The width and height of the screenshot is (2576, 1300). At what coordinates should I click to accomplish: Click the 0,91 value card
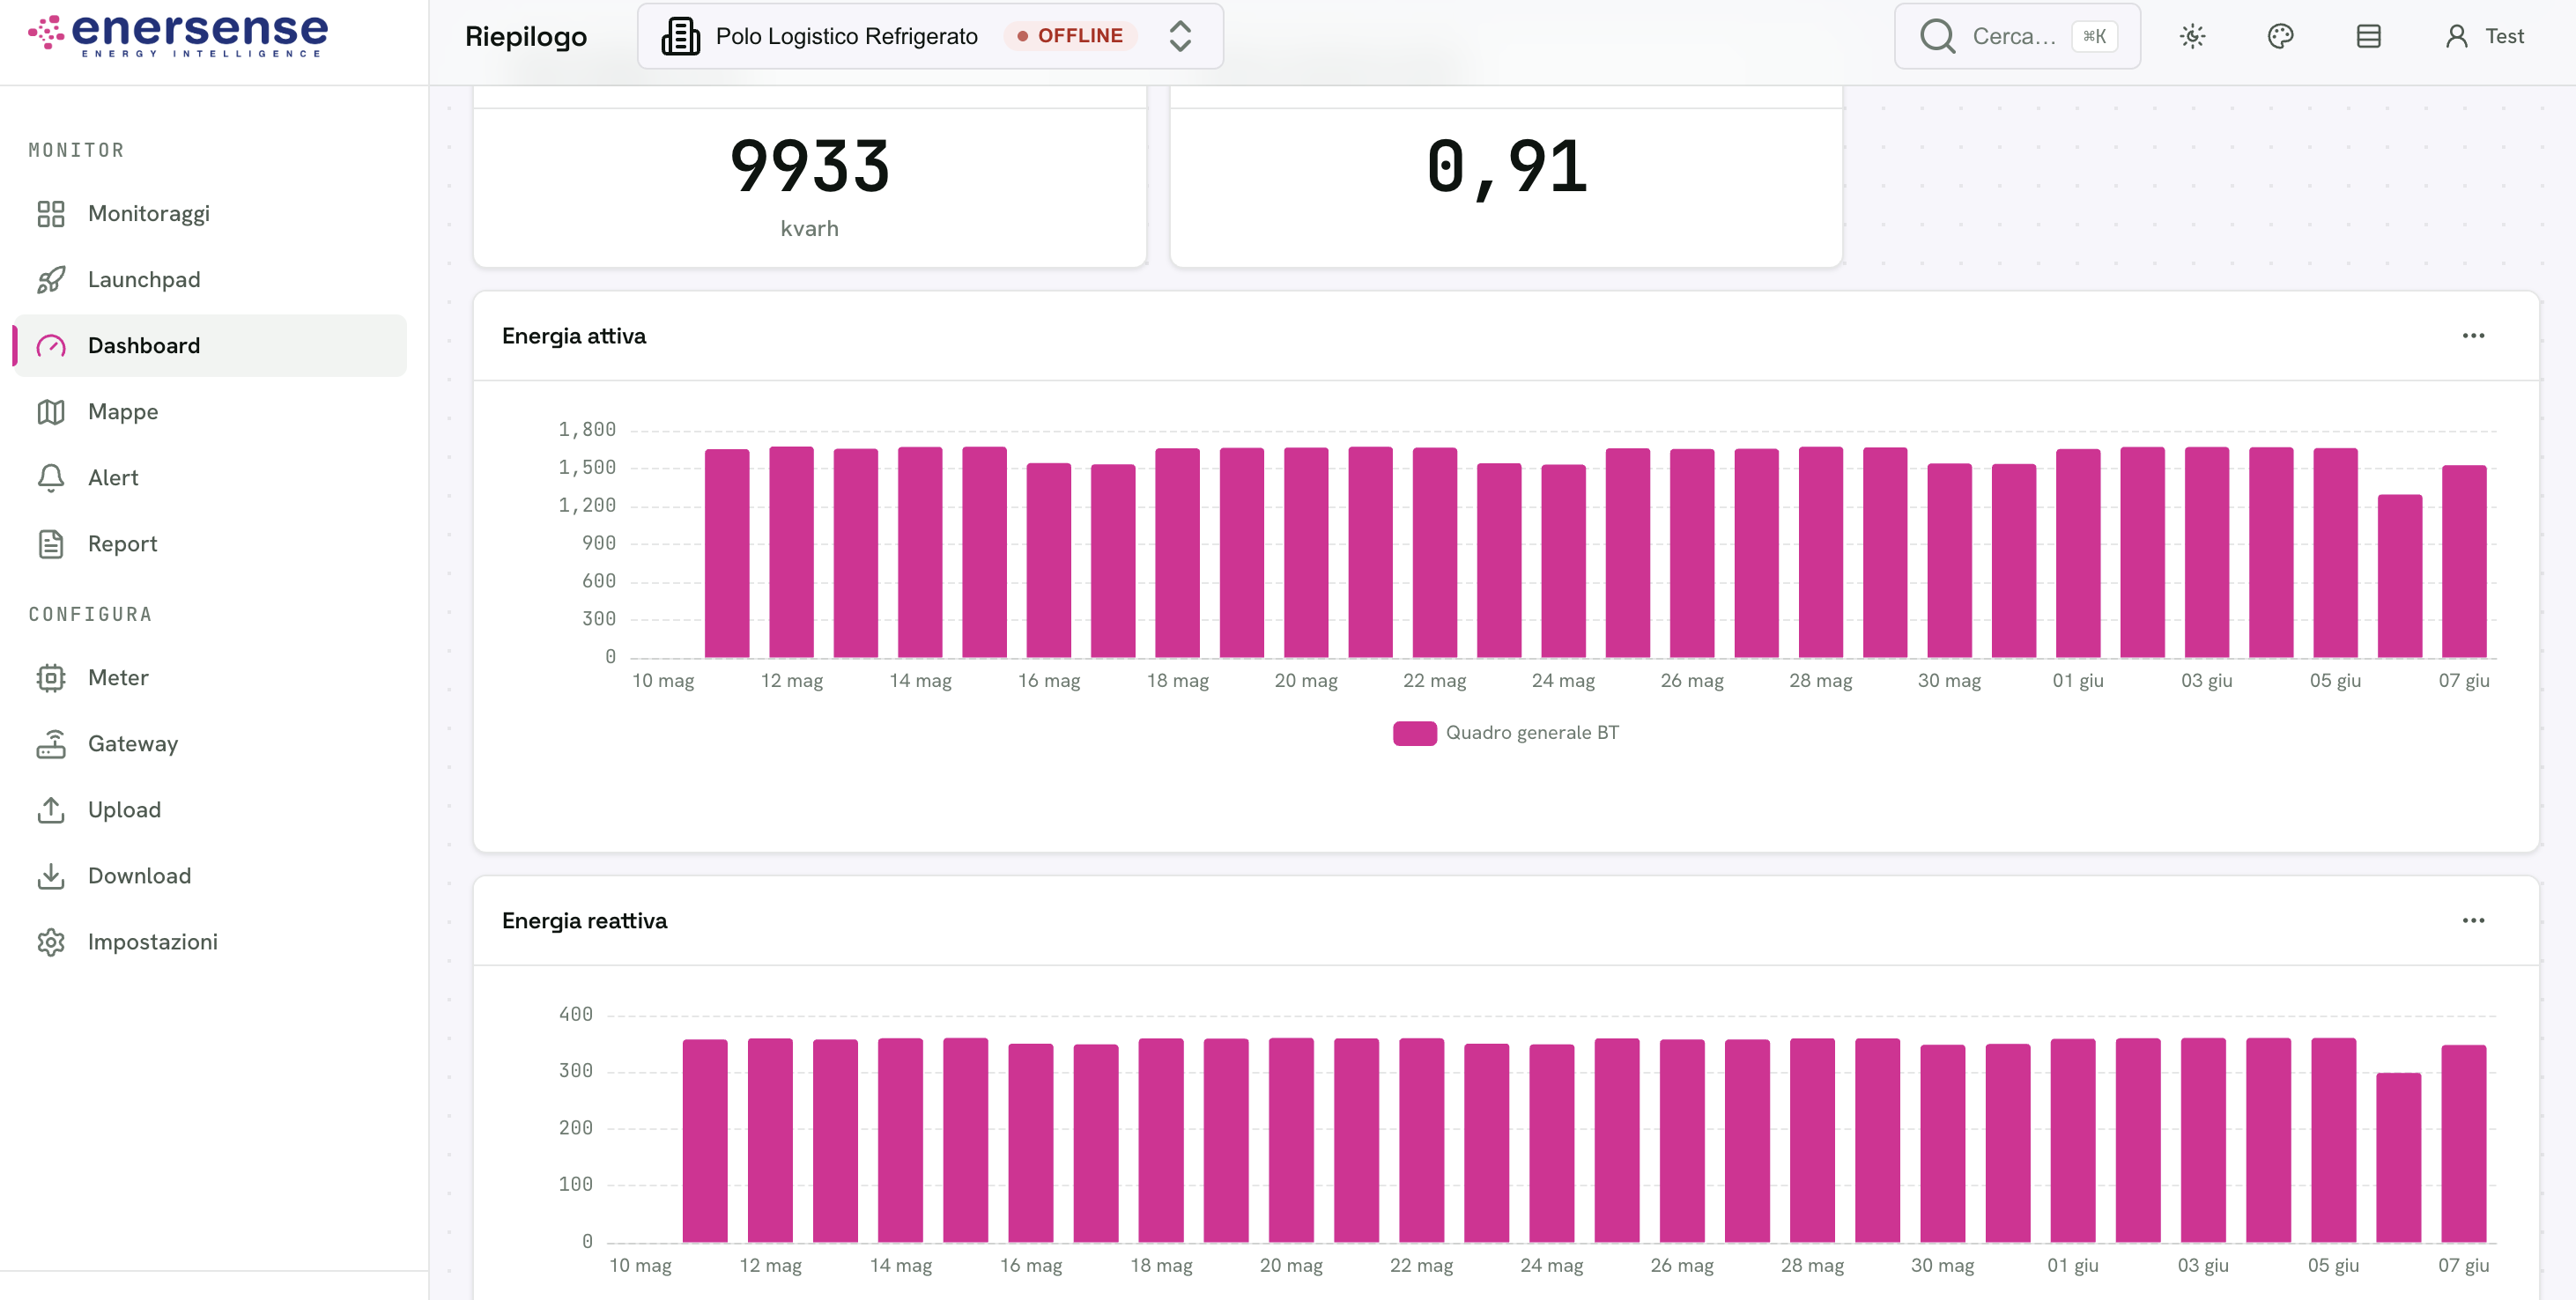pos(1506,178)
